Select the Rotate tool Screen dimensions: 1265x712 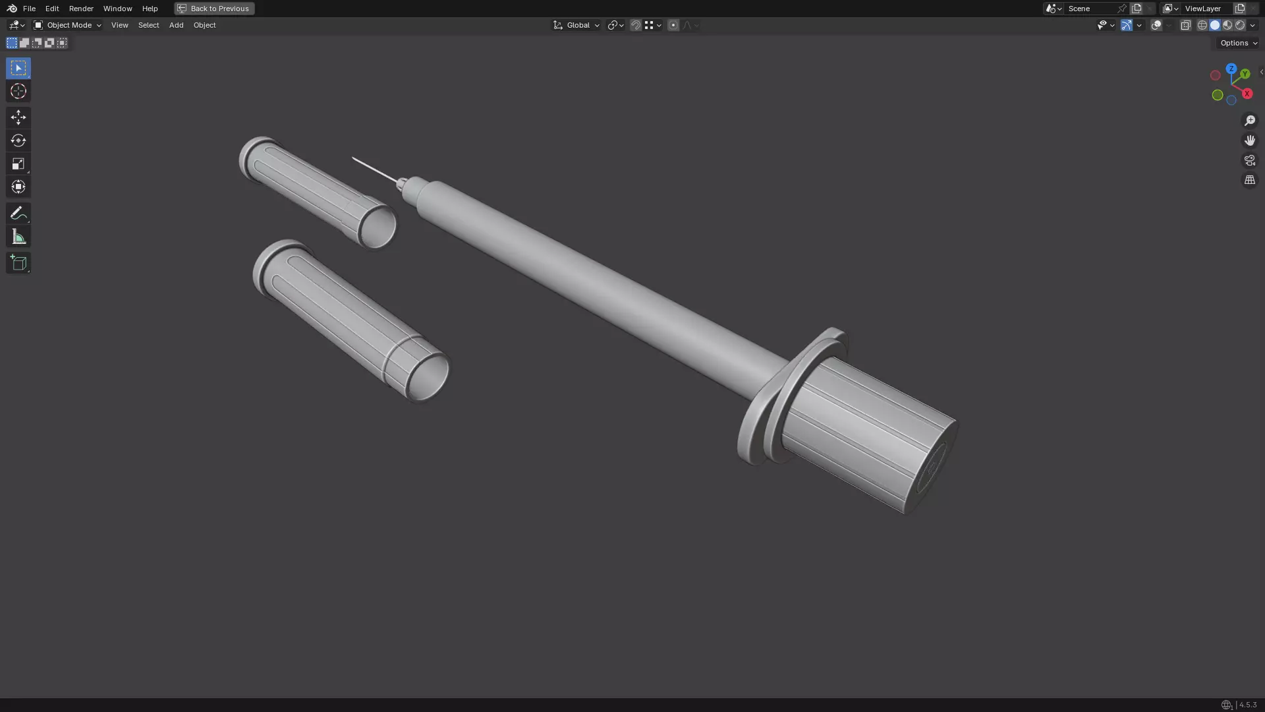18,140
